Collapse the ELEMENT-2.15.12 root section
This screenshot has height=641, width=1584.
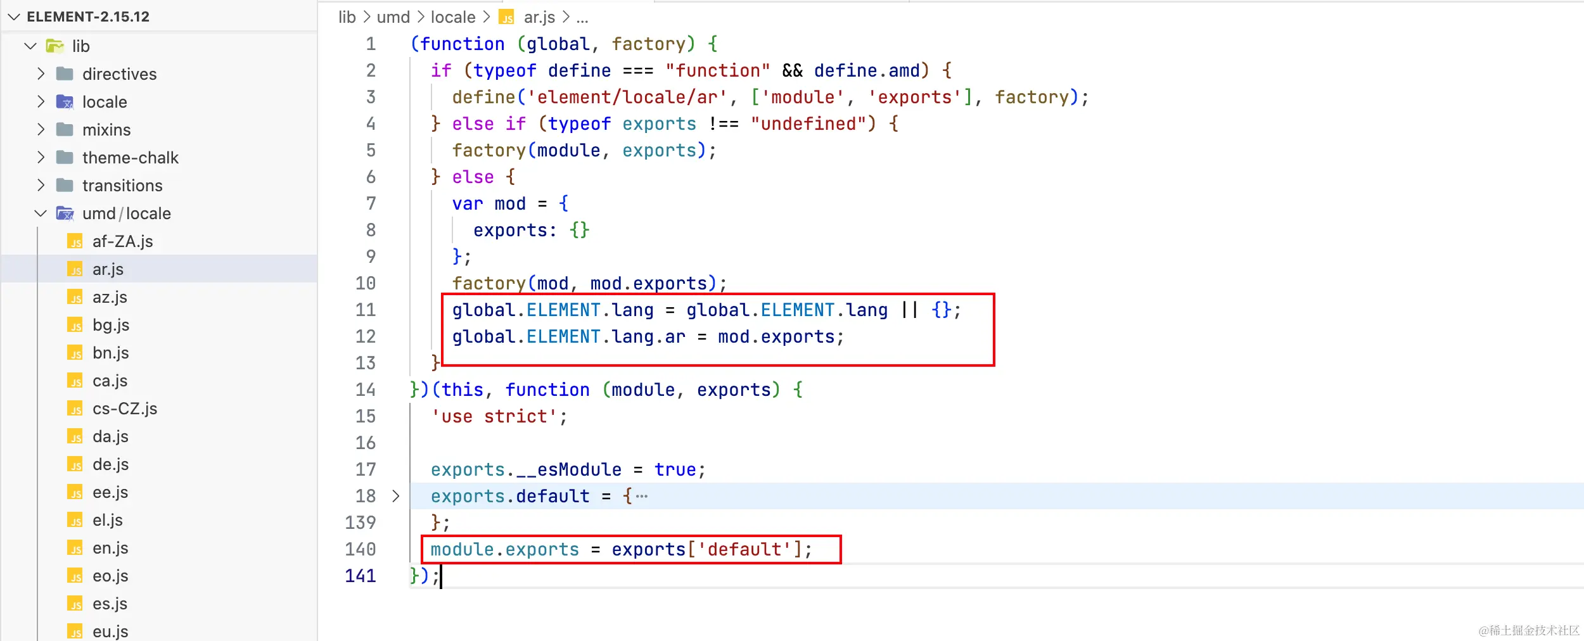pos(14,16)
